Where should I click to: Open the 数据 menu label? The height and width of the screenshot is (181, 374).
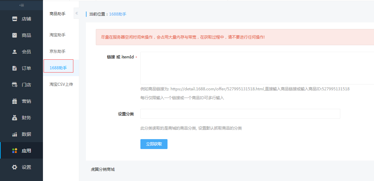point(26,134)
